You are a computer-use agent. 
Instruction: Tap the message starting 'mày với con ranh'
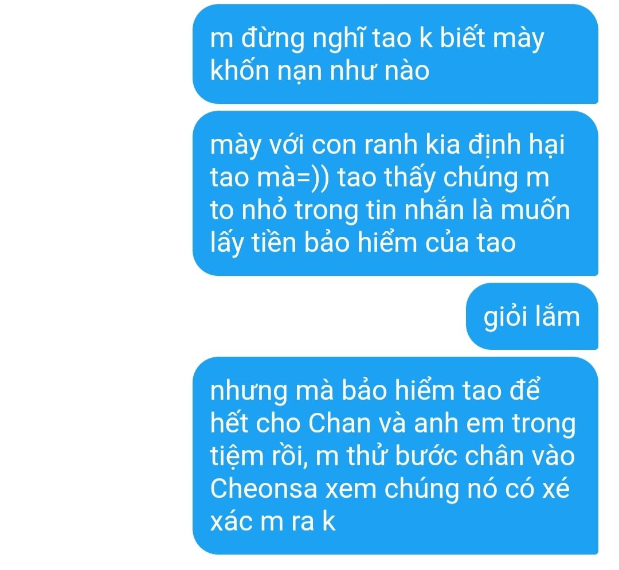[395, 193]
